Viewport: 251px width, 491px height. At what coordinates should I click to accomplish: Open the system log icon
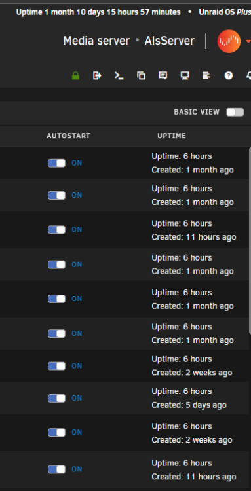click(206, 75)
